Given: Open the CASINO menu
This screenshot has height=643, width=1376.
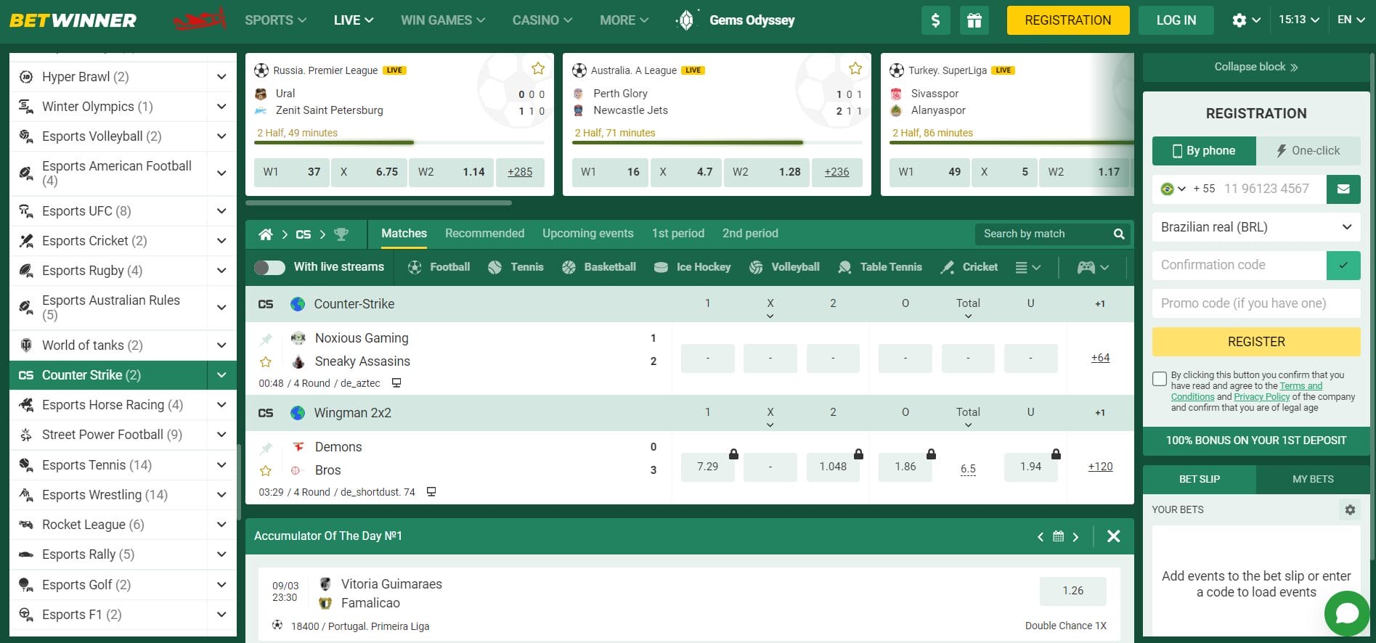Looking at the screenshot, I should pos(542,20).
